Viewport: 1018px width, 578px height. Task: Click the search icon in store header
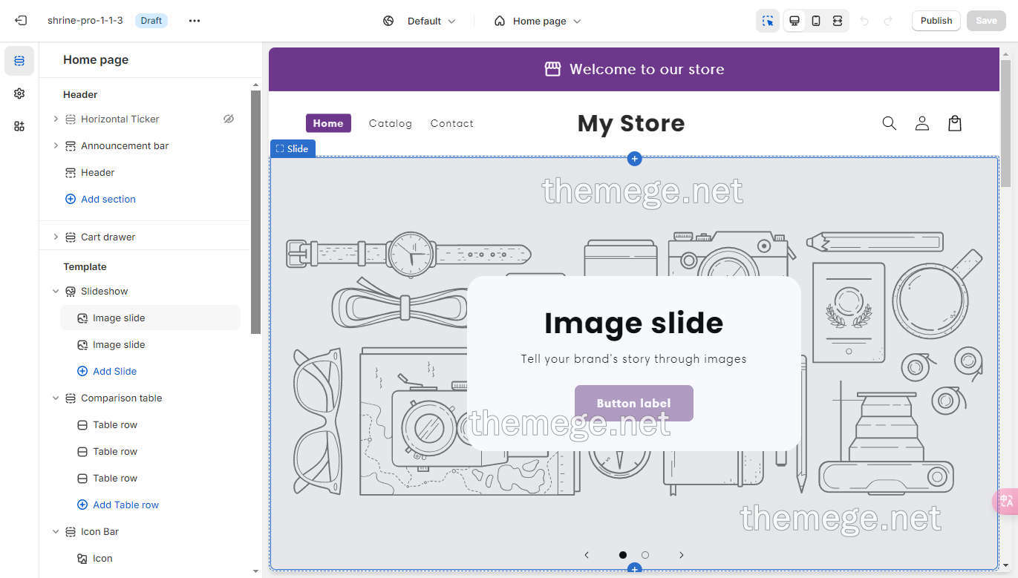[x=889, y=123]
